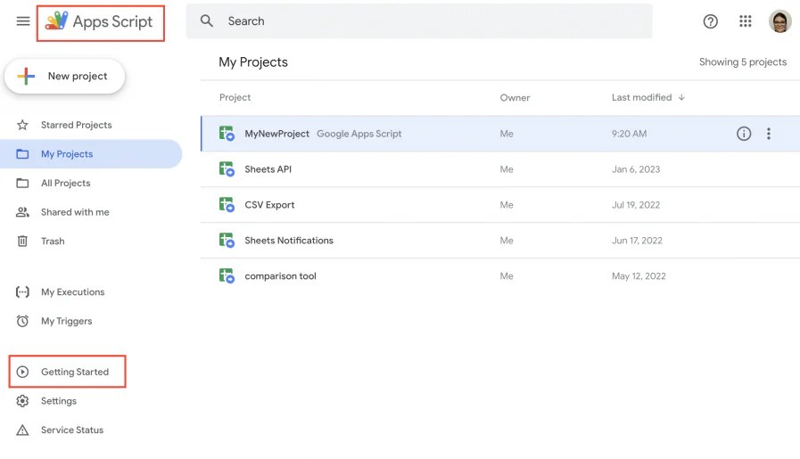Go to Starred Projects
Viewport: 800px width, 459px height.
[x=76, y=125]
